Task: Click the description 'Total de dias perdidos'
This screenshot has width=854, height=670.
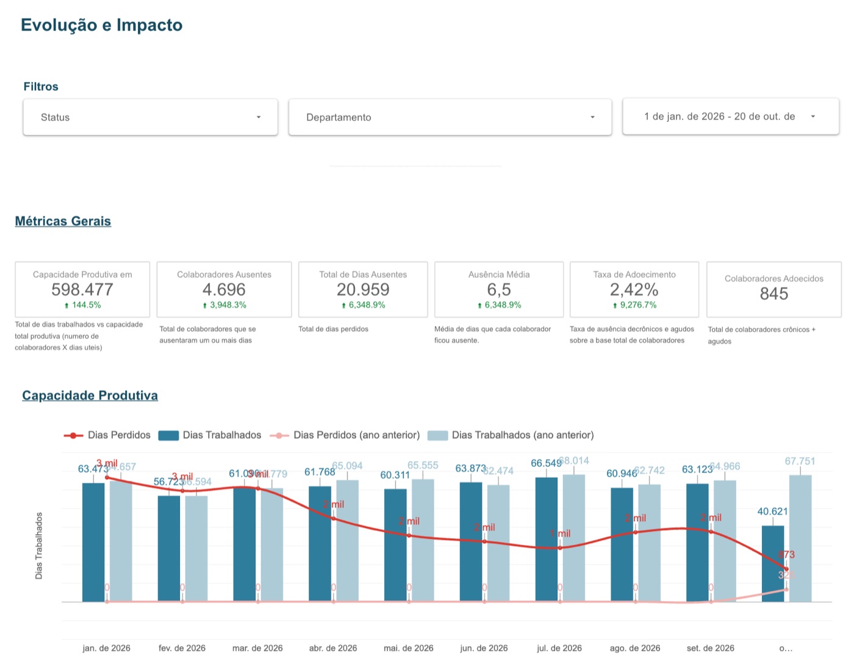Action: pos(333,329)
